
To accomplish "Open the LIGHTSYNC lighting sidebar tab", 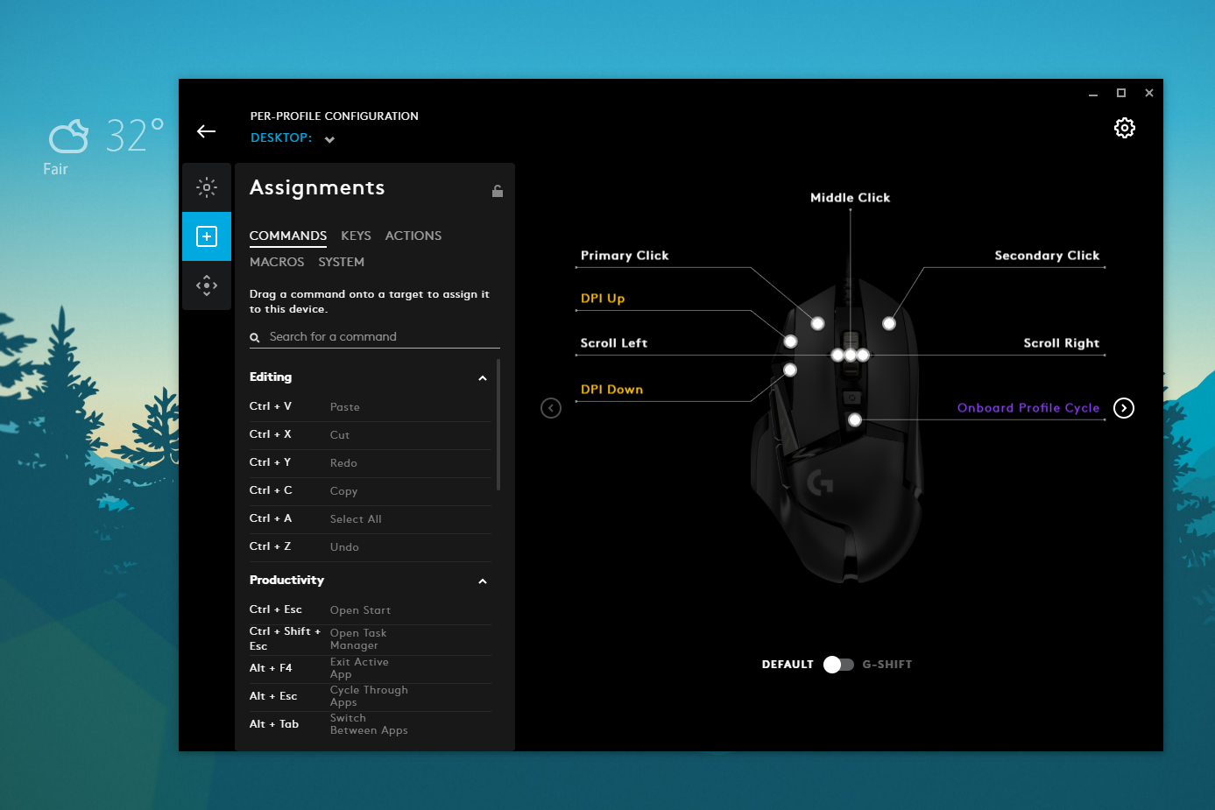I will coord(207,187).
